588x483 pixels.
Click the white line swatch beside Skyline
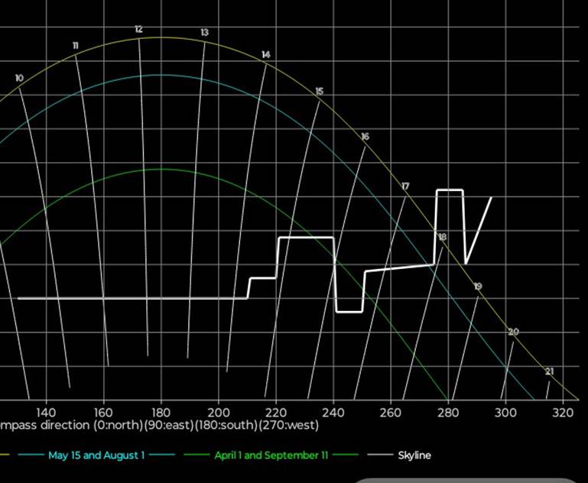click(x=381, y=455)
